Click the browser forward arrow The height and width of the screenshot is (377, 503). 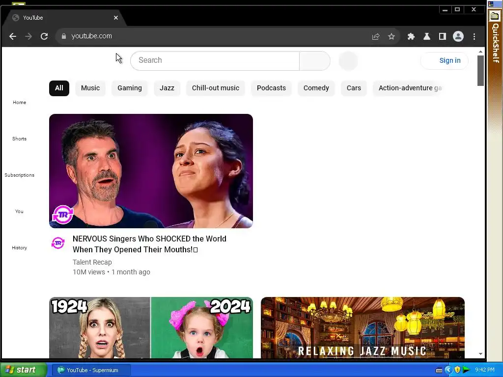tap(28, 36)
